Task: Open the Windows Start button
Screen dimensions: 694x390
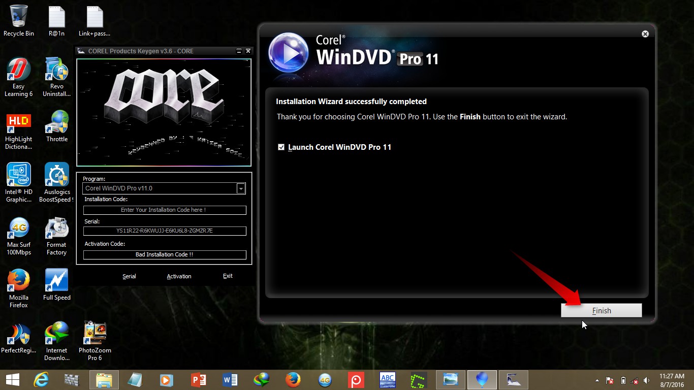Action: pos(12,380)
